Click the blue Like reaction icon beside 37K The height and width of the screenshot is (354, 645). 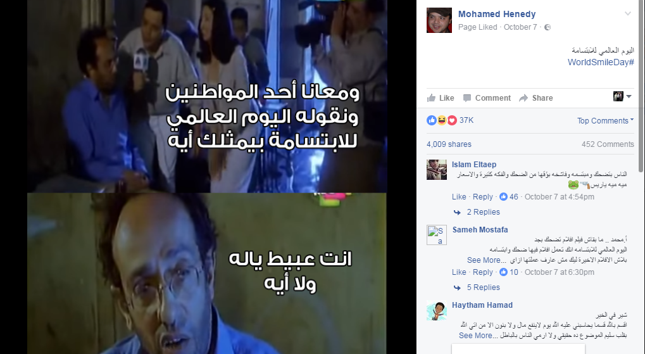[432, 120]
